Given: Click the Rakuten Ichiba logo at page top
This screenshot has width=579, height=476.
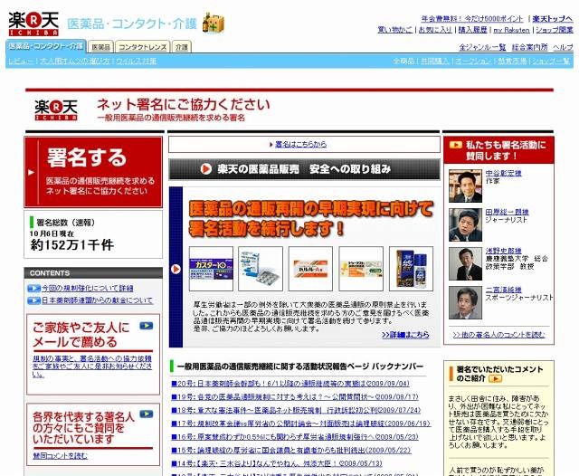Looking at the screenshot, I should coord(33,24).
